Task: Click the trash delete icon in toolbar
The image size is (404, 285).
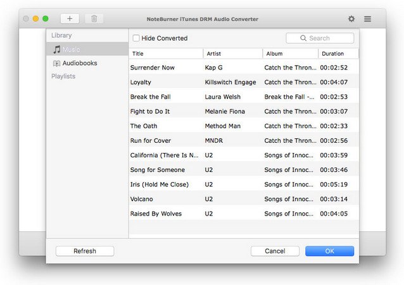Action: [x=94, y=19]
